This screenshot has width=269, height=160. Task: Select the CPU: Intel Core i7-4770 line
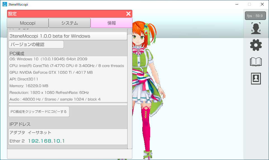click(67, 66)
